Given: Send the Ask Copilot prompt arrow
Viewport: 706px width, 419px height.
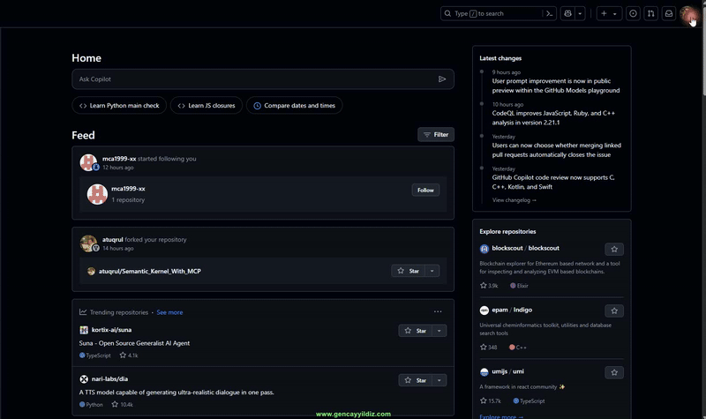Looking at the screenshot, I should [x=442, y=79].
